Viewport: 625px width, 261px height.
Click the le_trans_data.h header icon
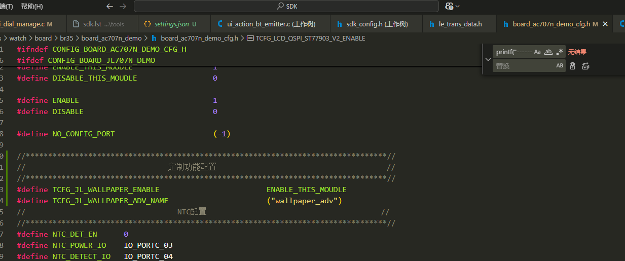(x=432, y=24)
